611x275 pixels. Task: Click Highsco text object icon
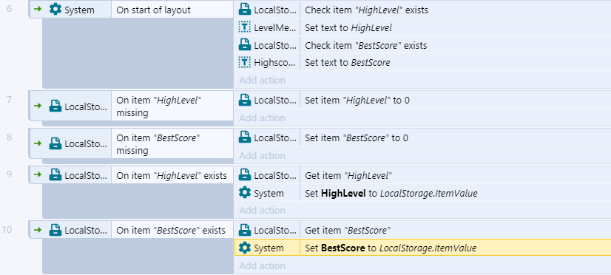point(245,62)
